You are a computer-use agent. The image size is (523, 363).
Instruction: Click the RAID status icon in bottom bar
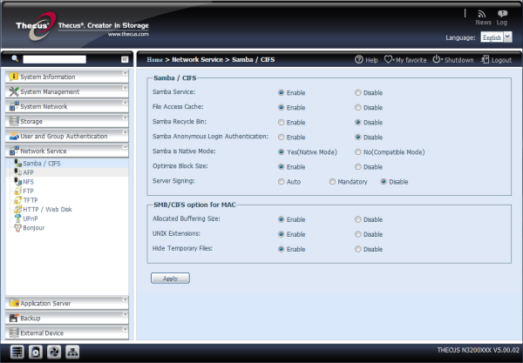[x=17, y=351]
